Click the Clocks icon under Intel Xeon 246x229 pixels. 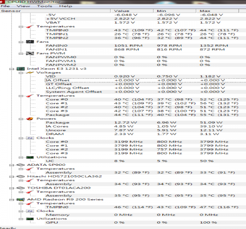[x=30, y=138]
